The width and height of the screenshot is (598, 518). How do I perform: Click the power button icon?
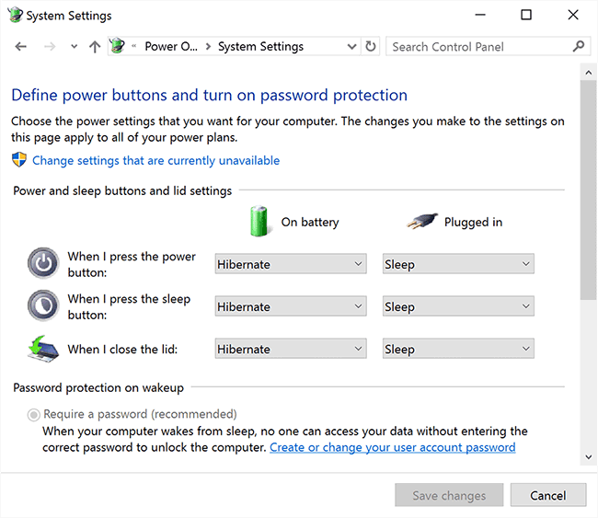click(43, 263)
